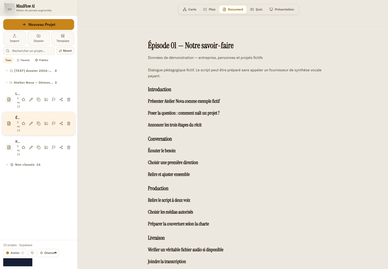
Task: Duplicate the K project
Action: pos(39,147)
